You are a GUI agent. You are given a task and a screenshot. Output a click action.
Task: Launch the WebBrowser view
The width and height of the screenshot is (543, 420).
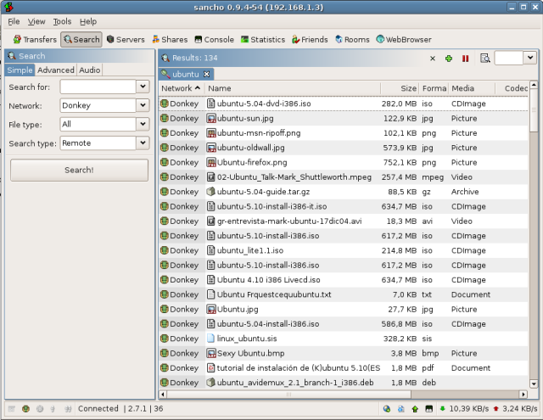(x=403, y=39)
